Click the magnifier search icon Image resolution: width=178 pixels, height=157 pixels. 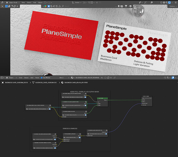click(x=63, y=6)
